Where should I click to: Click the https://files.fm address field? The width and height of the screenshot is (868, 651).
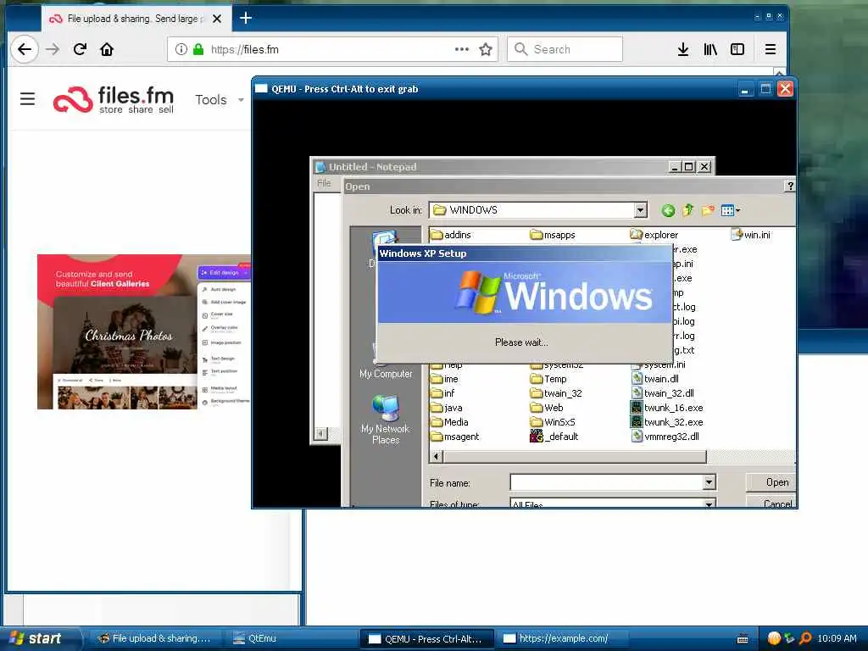coord(332,49)
